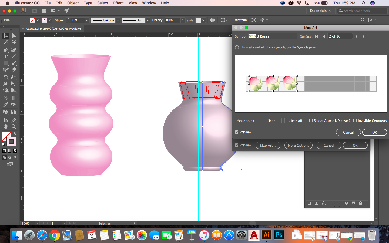Click the fill color swatch in toolbar
The image size is (389, 243).
pos(6,136)
